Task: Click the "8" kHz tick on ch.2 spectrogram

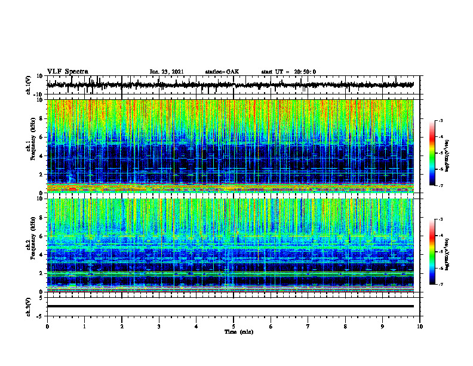Action: tap(41, 218)
